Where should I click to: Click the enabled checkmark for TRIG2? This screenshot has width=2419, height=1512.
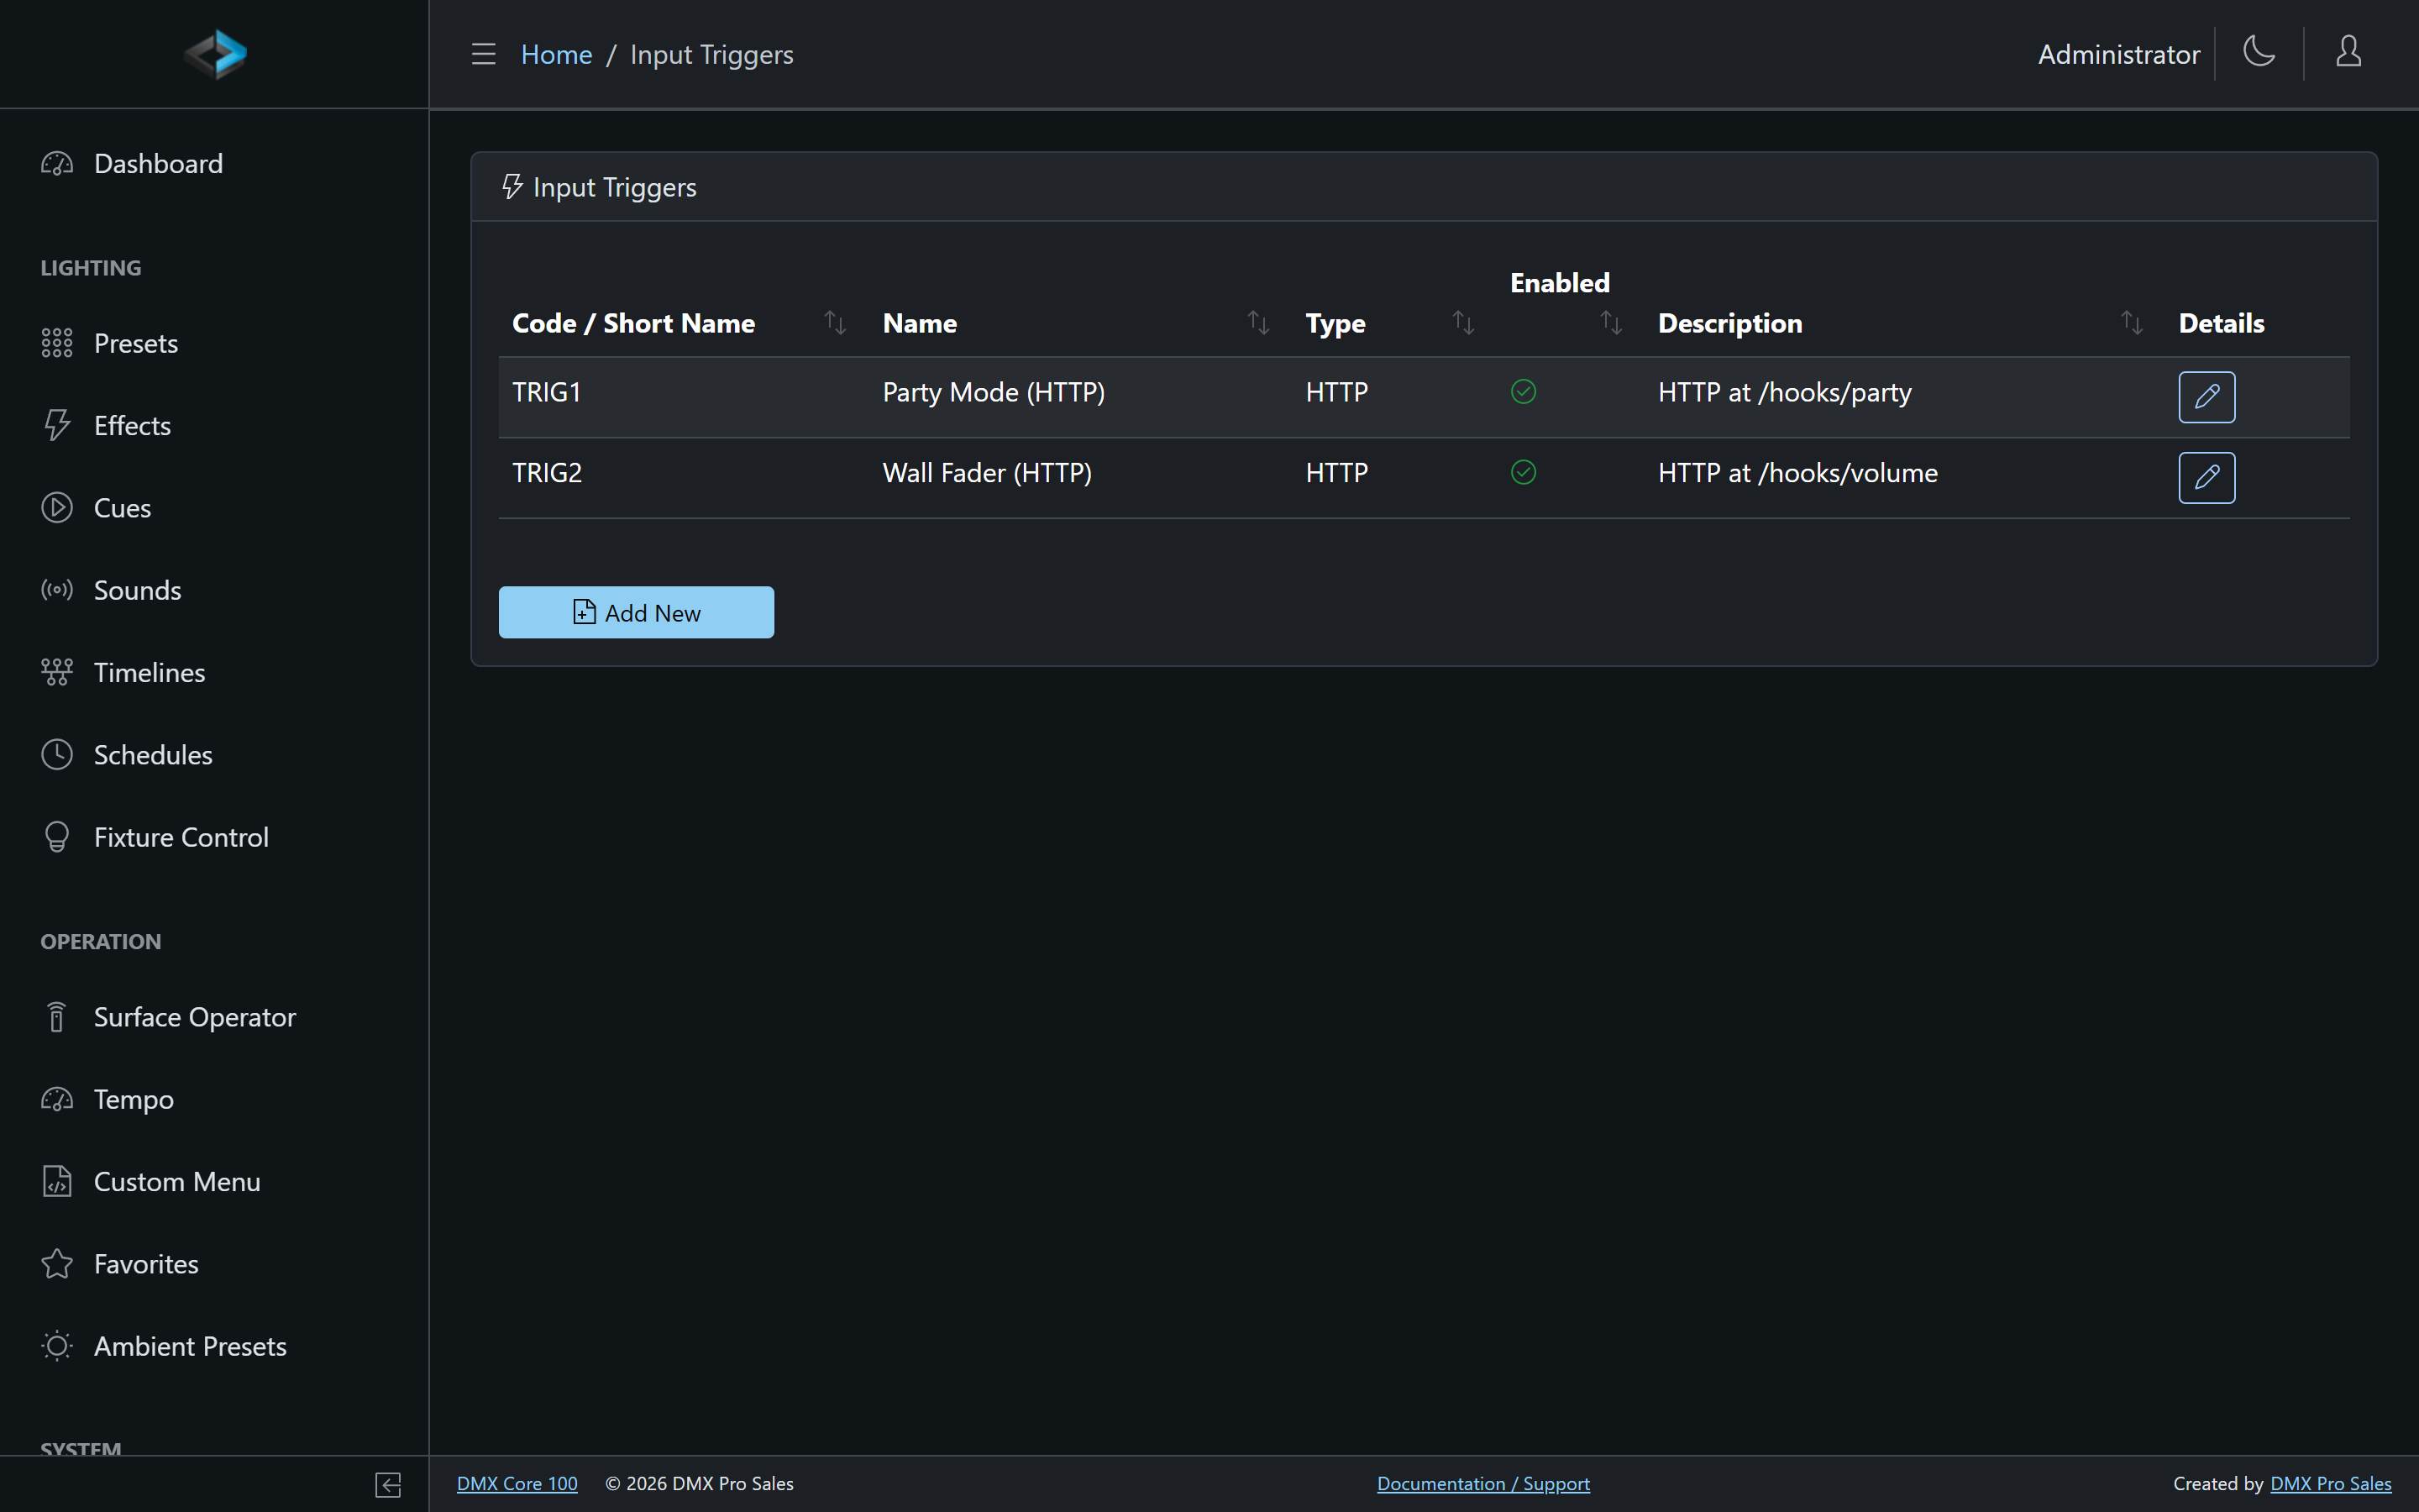coord(1524,472)
